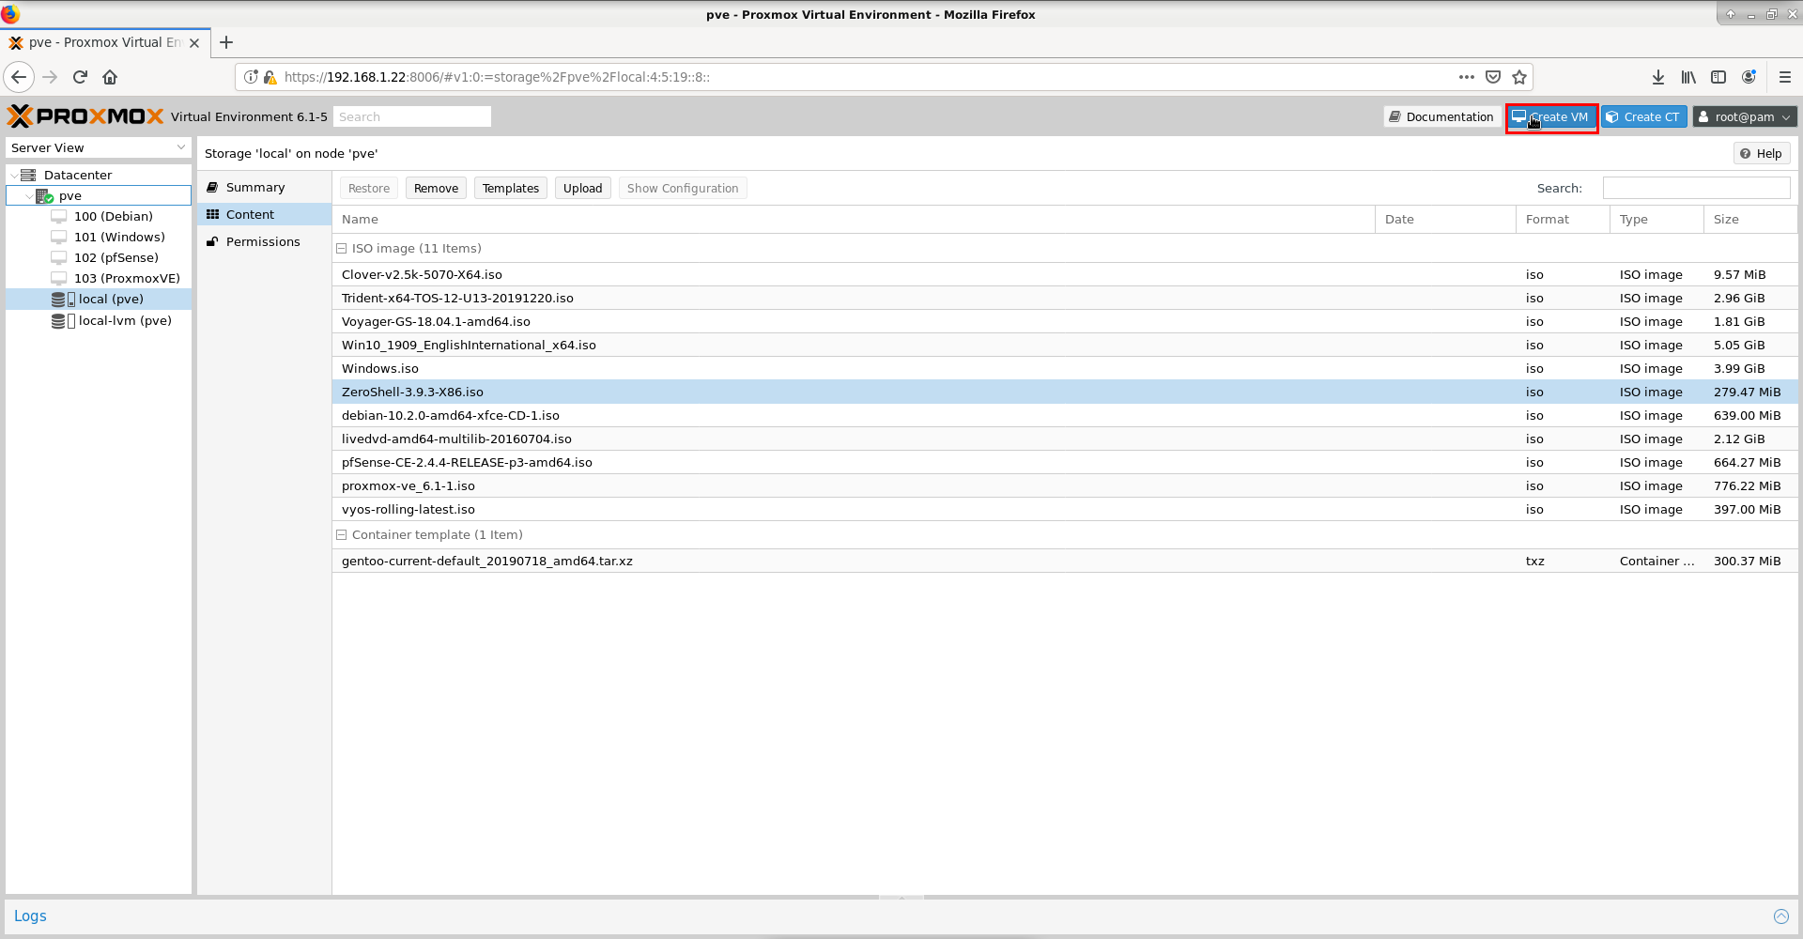Screen dimensions: 1803x939
Task: Bookmark this page with star icon
Action: [x=1519, y=77]
